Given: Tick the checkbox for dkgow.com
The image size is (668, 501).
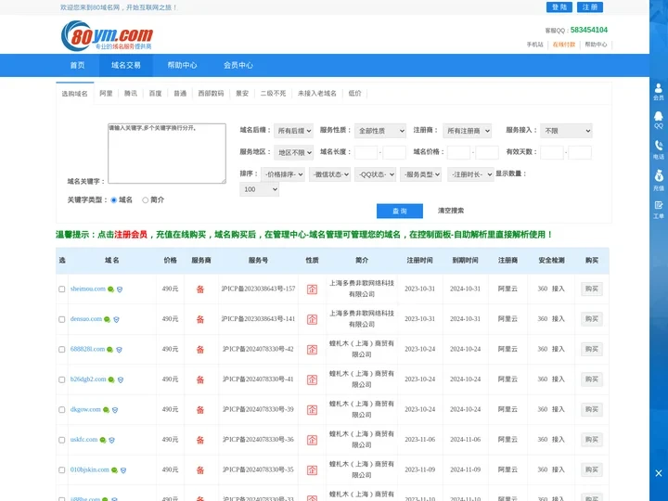Looking at the screenshot, I should [x=62, y=409].
